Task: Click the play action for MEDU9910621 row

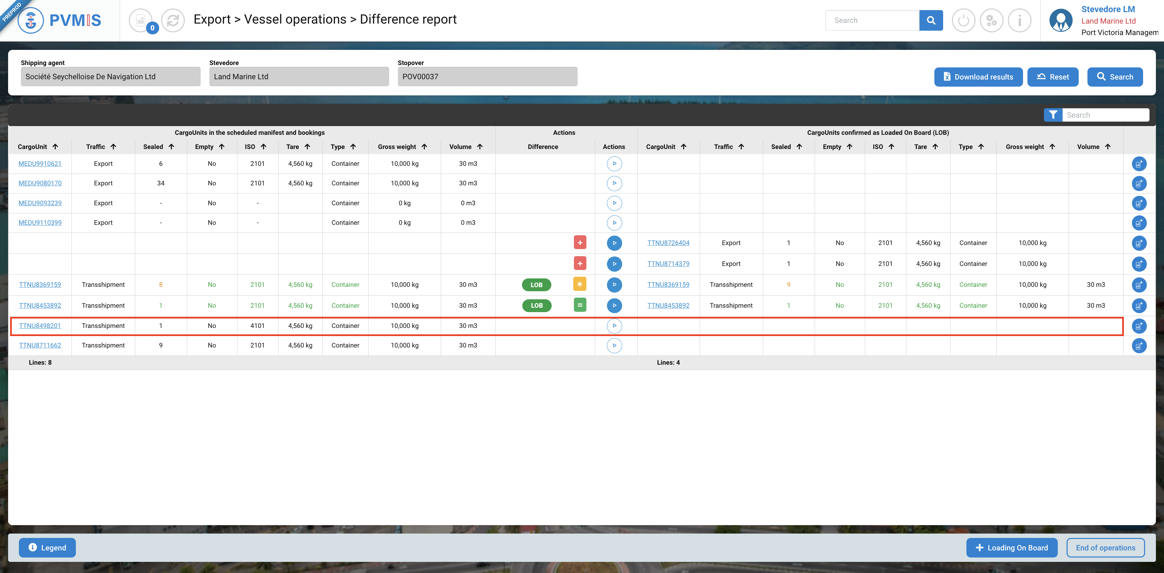Action: (x=614, y=163)
